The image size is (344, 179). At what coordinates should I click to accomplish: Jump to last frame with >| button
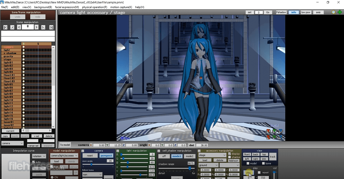51,27
